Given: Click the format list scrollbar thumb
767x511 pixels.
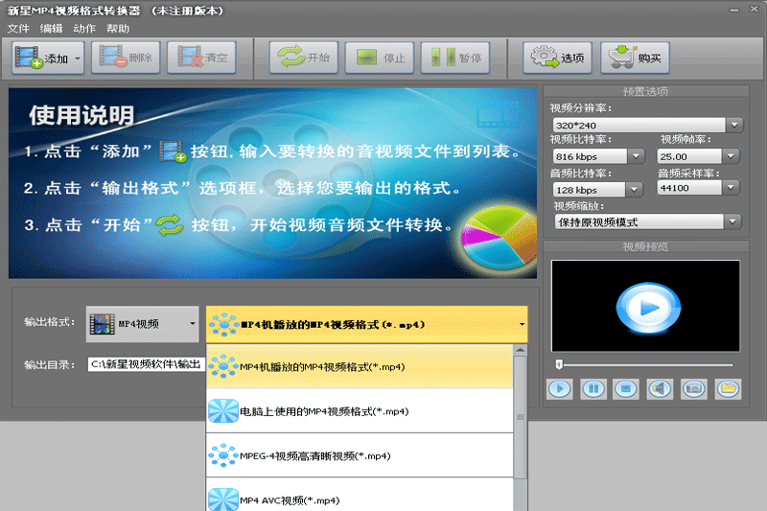Looking at the screenshot, I should click(521, 417).
